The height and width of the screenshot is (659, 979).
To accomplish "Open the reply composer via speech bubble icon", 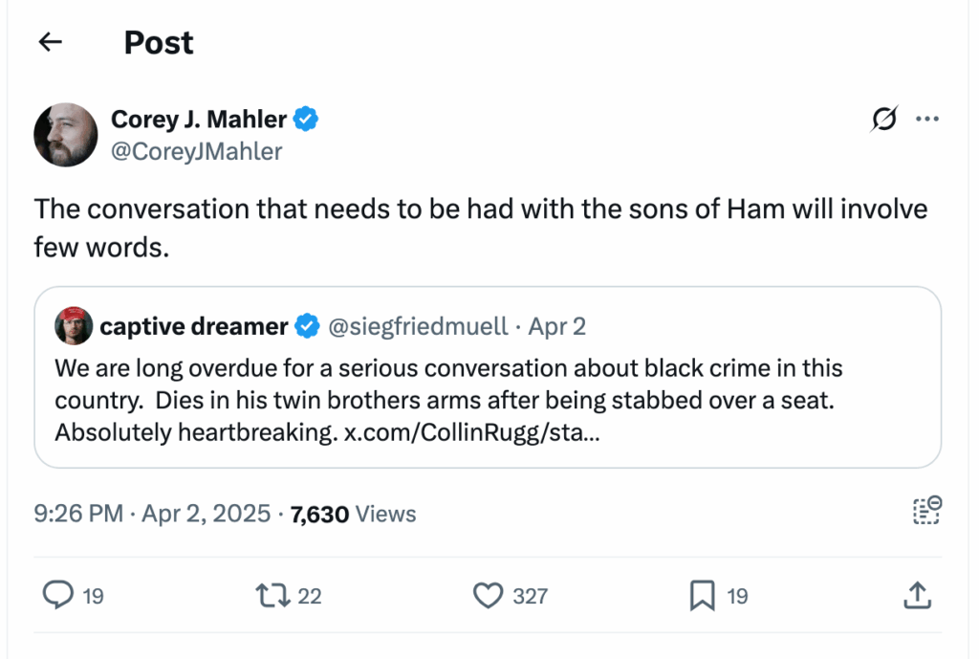I will [59, 595].
